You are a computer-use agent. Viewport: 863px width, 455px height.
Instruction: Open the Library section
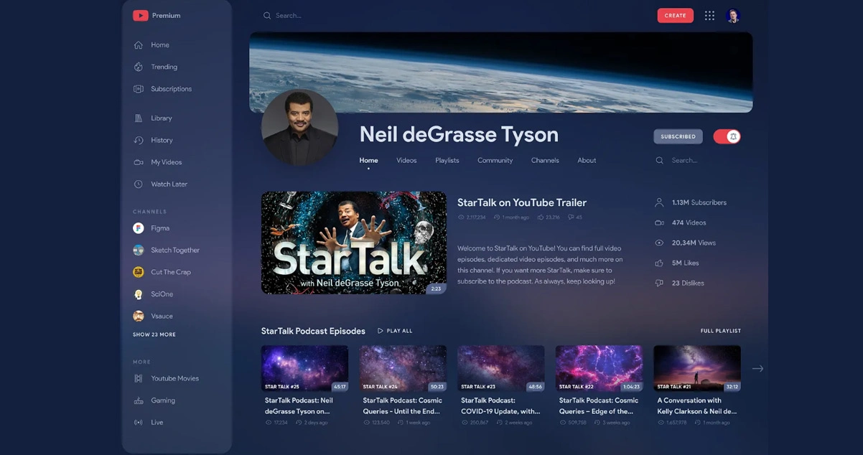point(161,118)
